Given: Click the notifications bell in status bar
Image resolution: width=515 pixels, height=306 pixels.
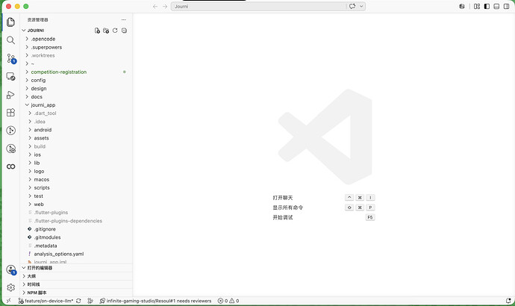Looking at the screenshot, I should click(508, 301).
